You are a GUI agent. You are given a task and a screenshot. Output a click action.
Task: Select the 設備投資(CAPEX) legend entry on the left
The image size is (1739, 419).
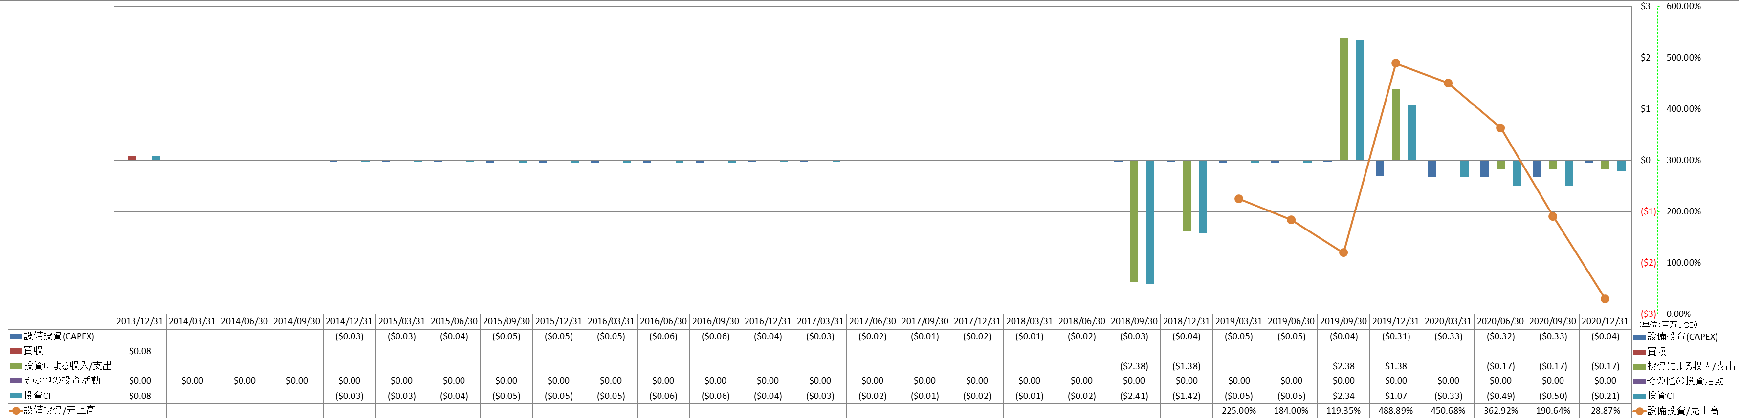52,336
